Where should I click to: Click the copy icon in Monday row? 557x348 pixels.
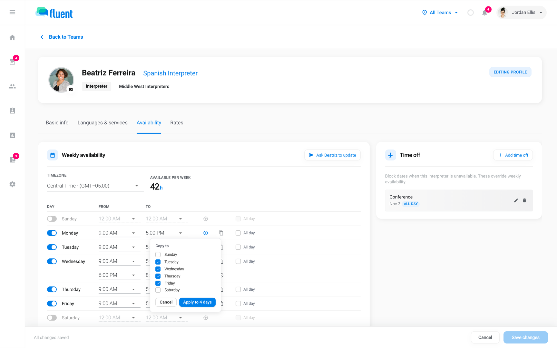(x=221, y=233)
